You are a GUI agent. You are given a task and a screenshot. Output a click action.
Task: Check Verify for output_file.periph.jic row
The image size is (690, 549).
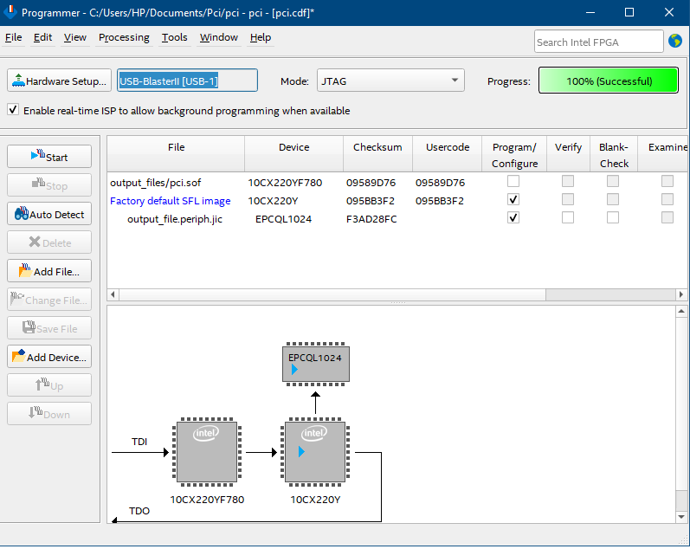[x=568, y=217]
